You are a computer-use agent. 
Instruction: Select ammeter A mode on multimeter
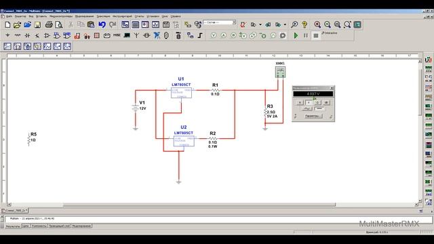[x=300, y=102]
